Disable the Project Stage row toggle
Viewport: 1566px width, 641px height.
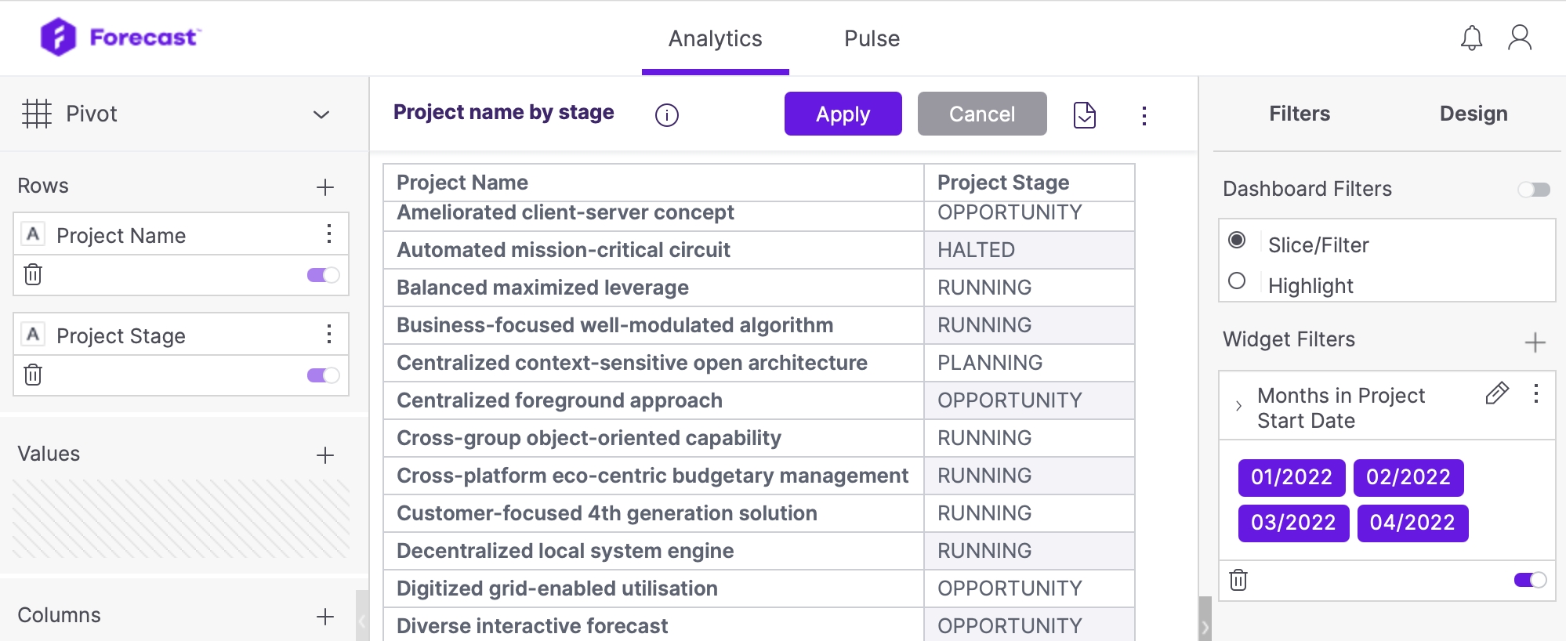pos(323,375)
